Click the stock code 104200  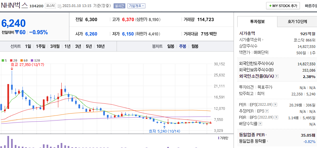37,6
